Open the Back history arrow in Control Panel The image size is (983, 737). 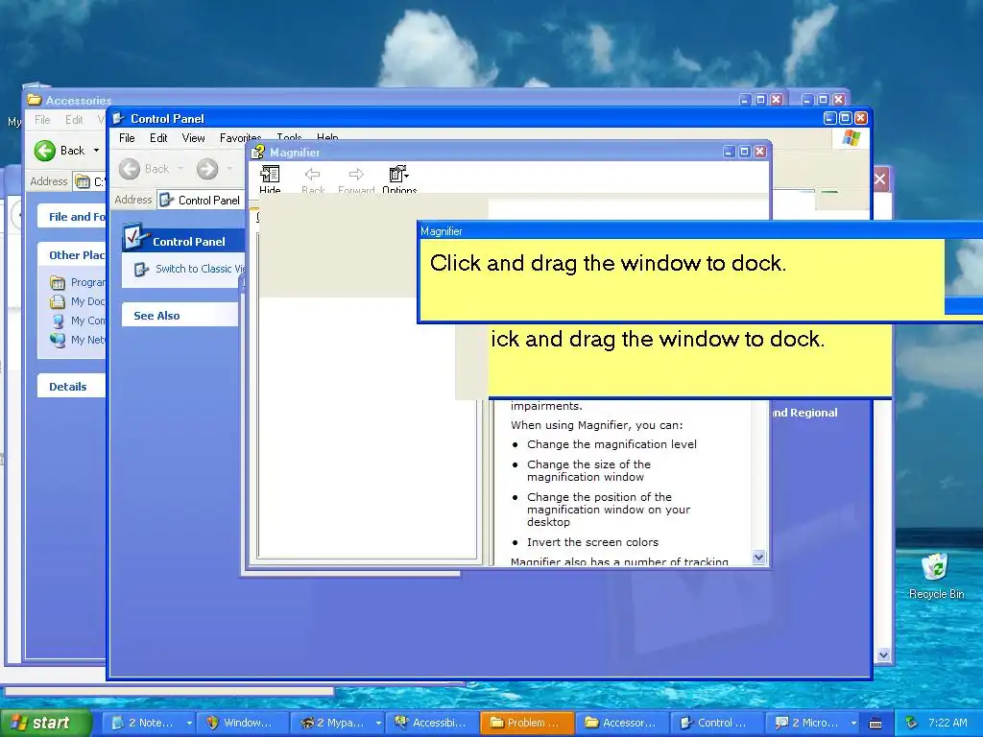tap(180, 169)
